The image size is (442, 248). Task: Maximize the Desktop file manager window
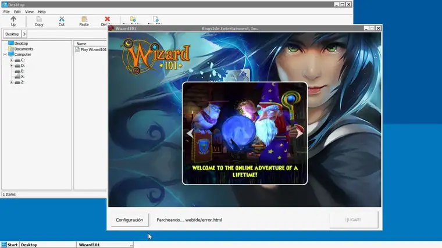342,5
